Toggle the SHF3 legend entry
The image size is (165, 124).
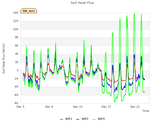[98, 119]
